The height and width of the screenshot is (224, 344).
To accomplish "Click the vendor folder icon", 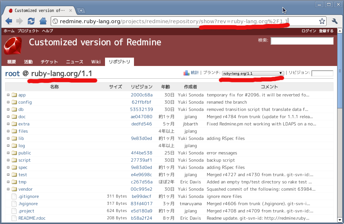I will point(14,189).
